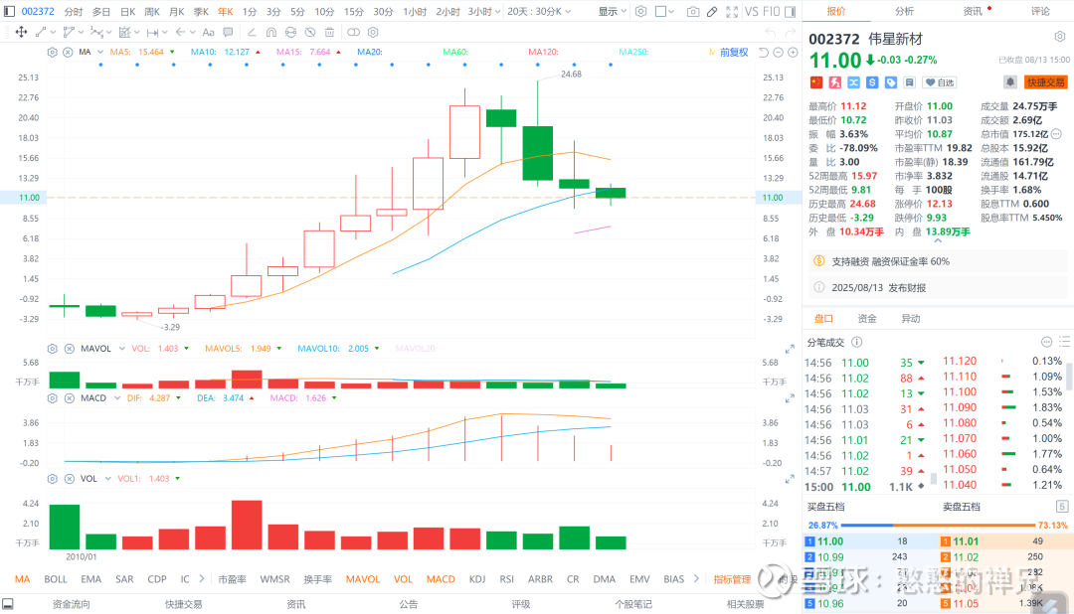Screen dimensions: 1074x614
Task: Open 资金流向 in bottom bar
Action: (71, 604)
